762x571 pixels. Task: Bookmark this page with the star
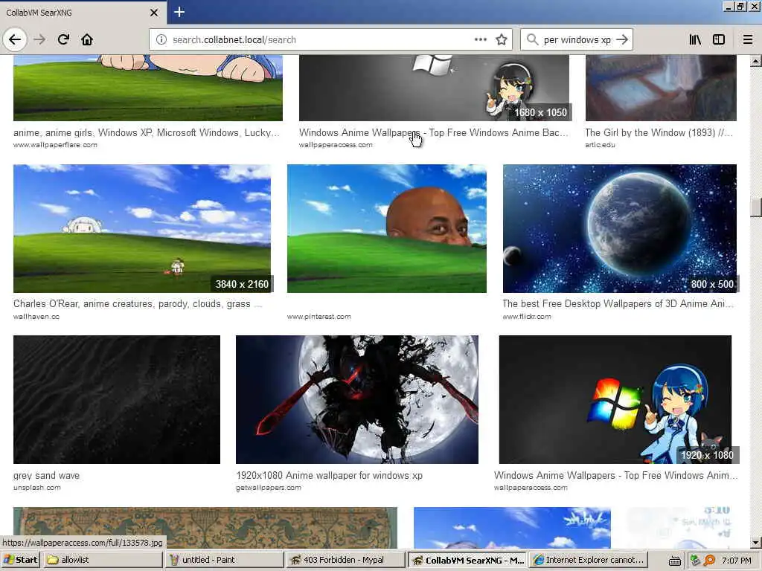[502, 39]
